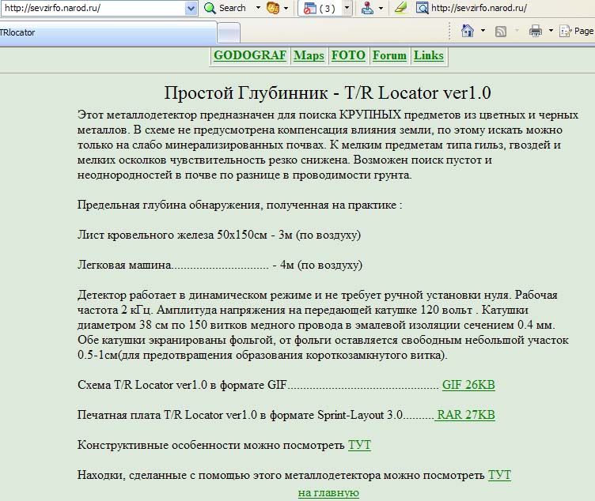Viewport: 595px width, 501px height.
Task: Open the toolbar address box dropdown
Action: click(x=191, y=8)
